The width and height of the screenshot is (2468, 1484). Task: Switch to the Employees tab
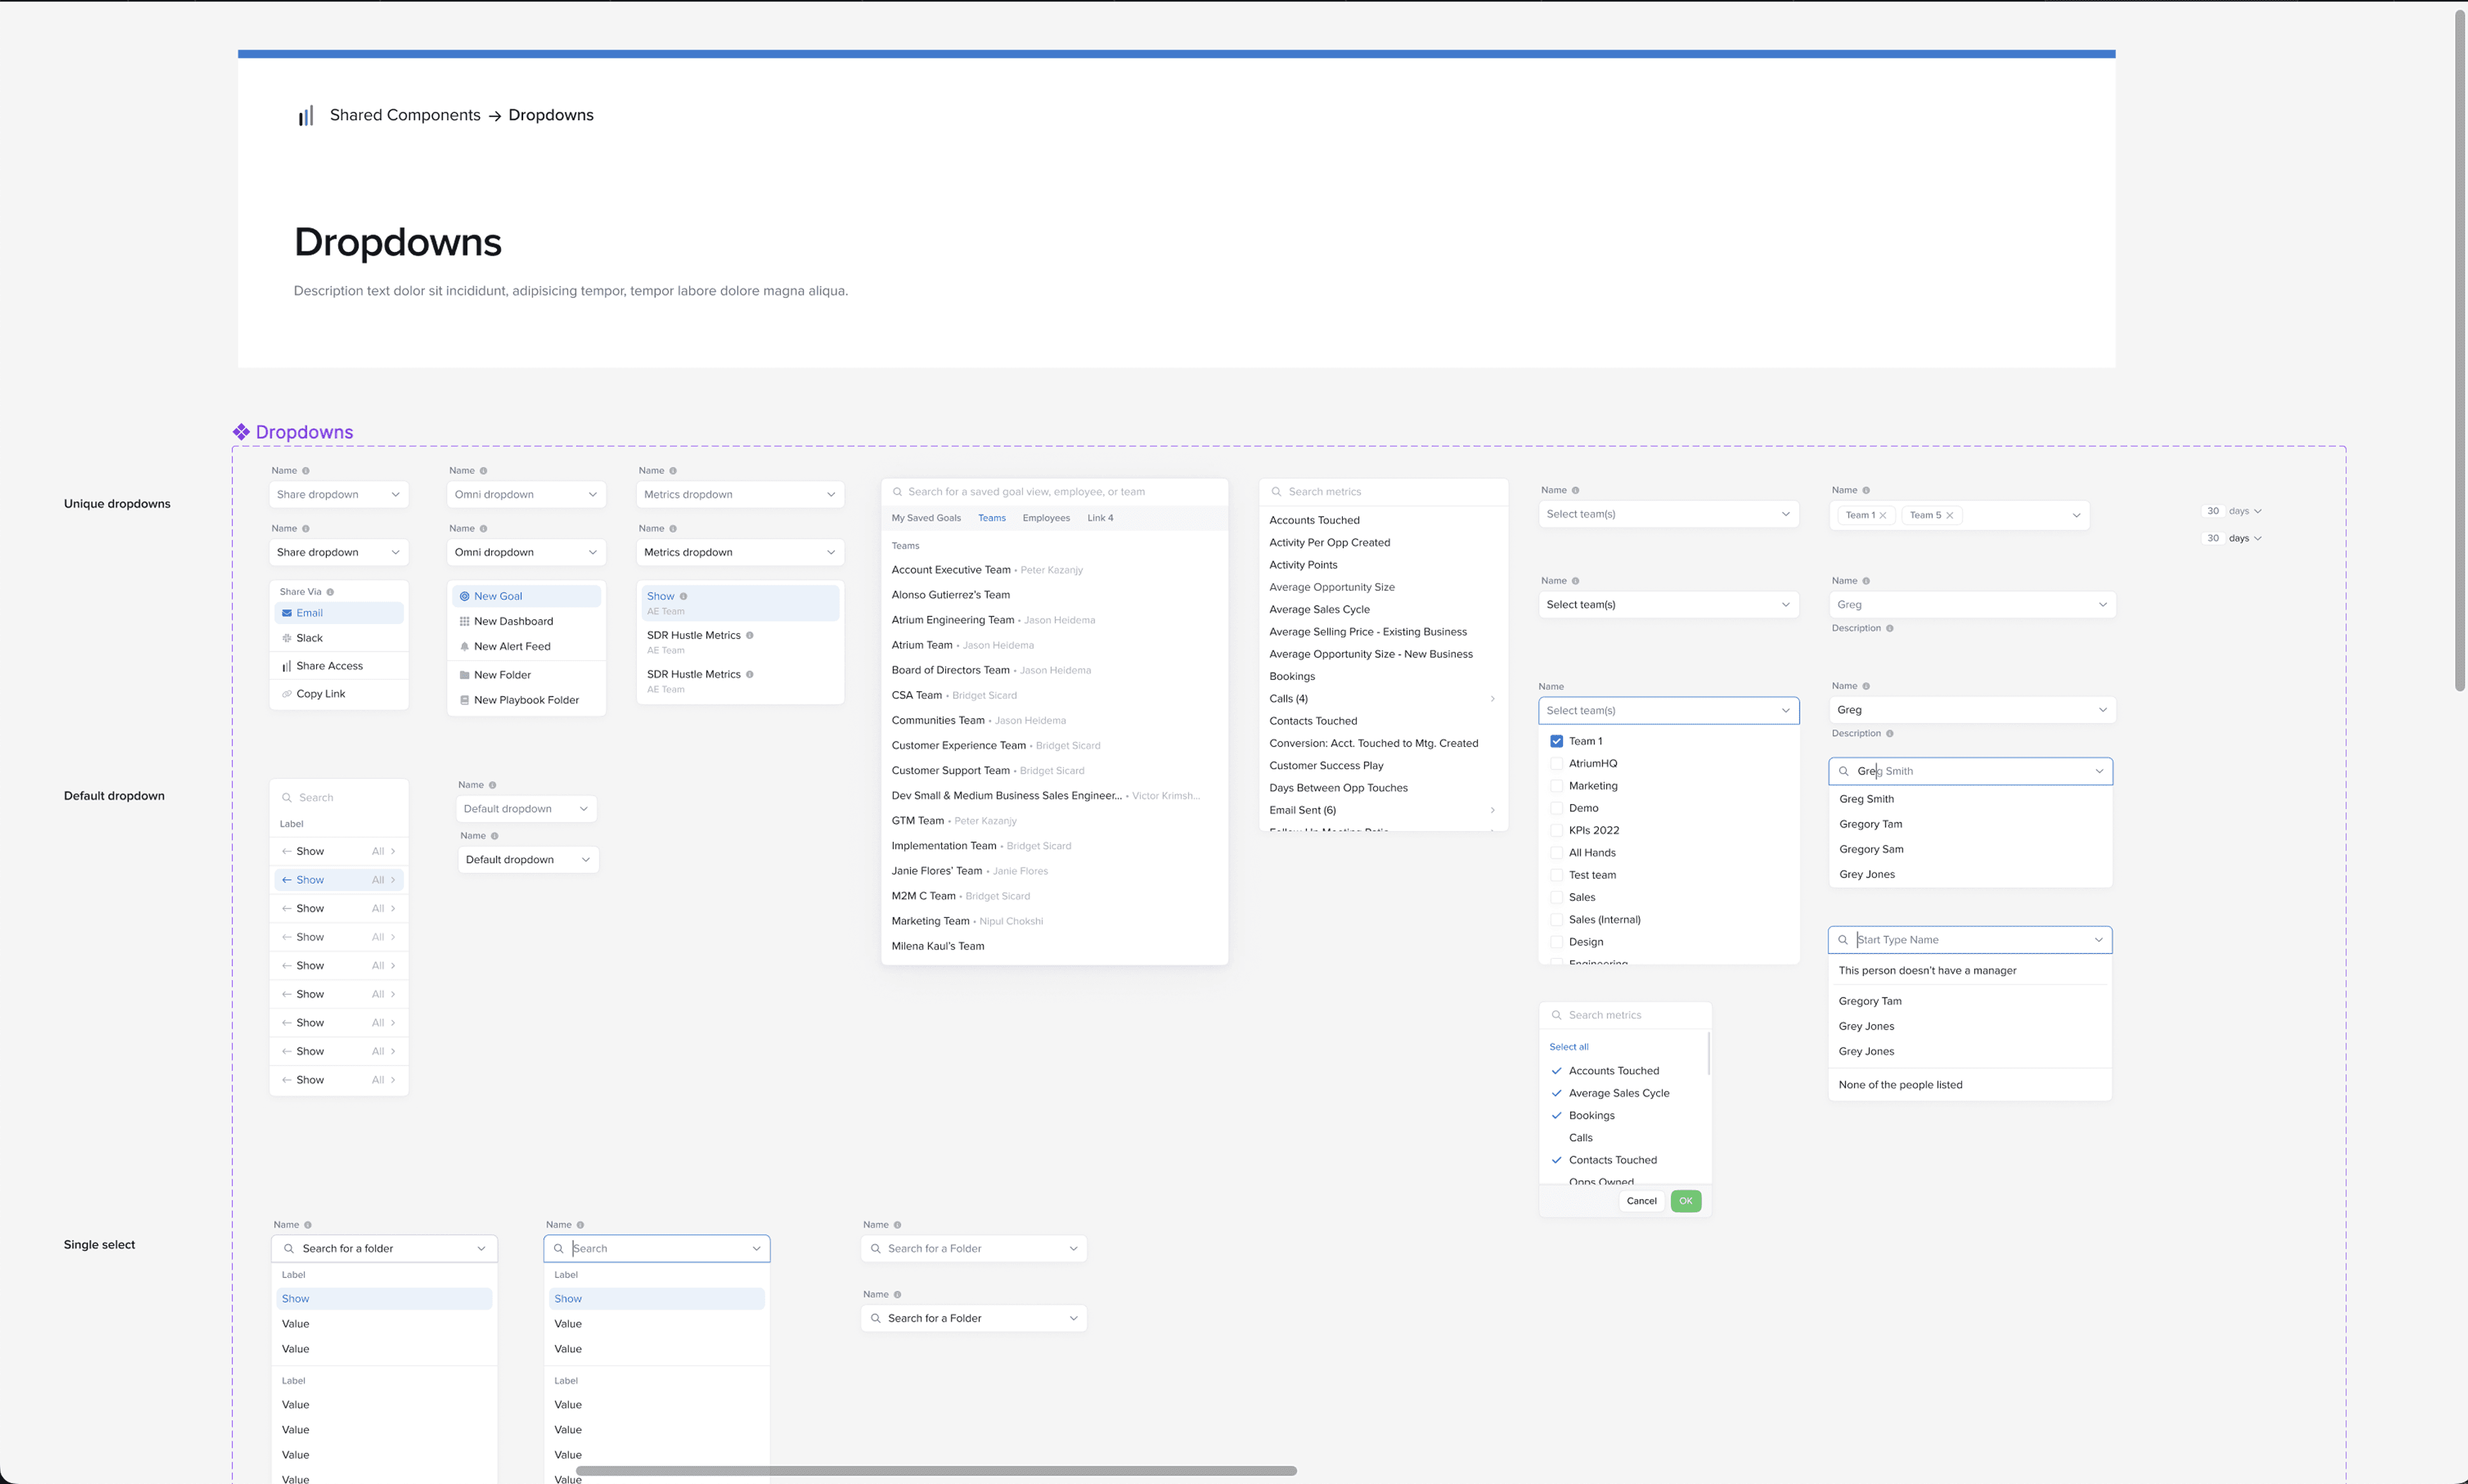coord(1046,518)
